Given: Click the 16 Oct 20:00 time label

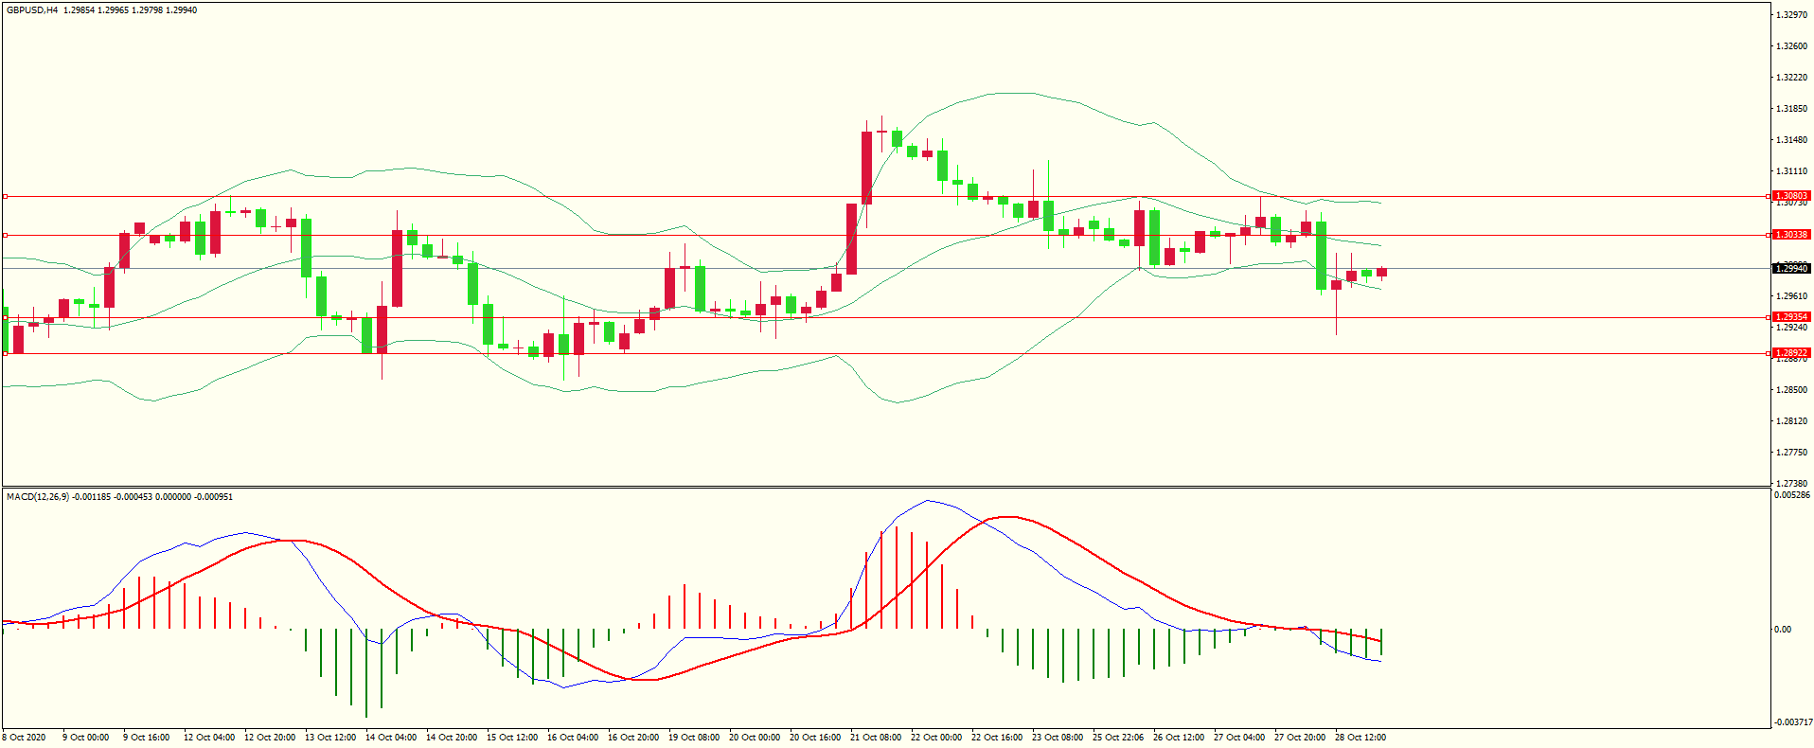Looking at the screenshot, I should click(x=633, y=738).
